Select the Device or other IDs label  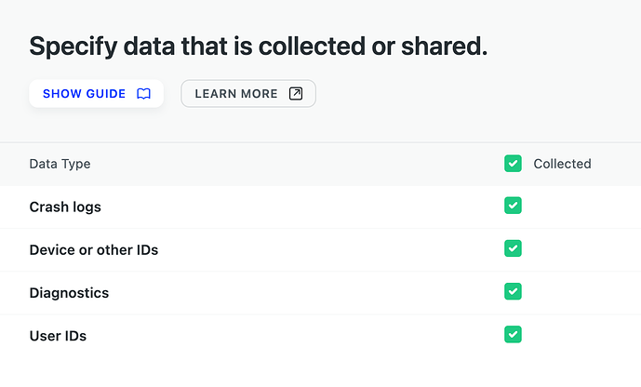[x=94, y=249]
